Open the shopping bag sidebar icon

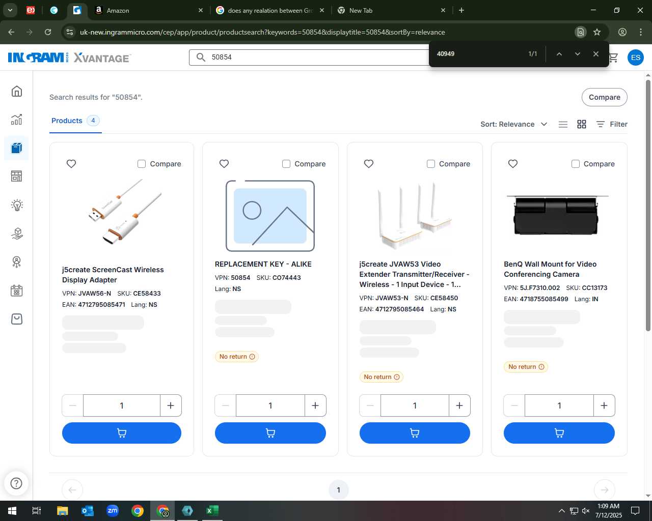click(x=17, y=319)
